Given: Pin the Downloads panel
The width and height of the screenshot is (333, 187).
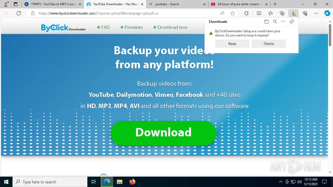Looking at the screenshot, I should point(292,22).
